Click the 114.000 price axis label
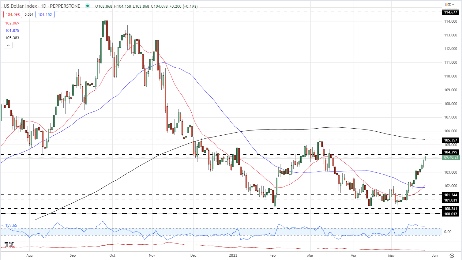Screen dimensions: 462x260 [x=451, y=21]
